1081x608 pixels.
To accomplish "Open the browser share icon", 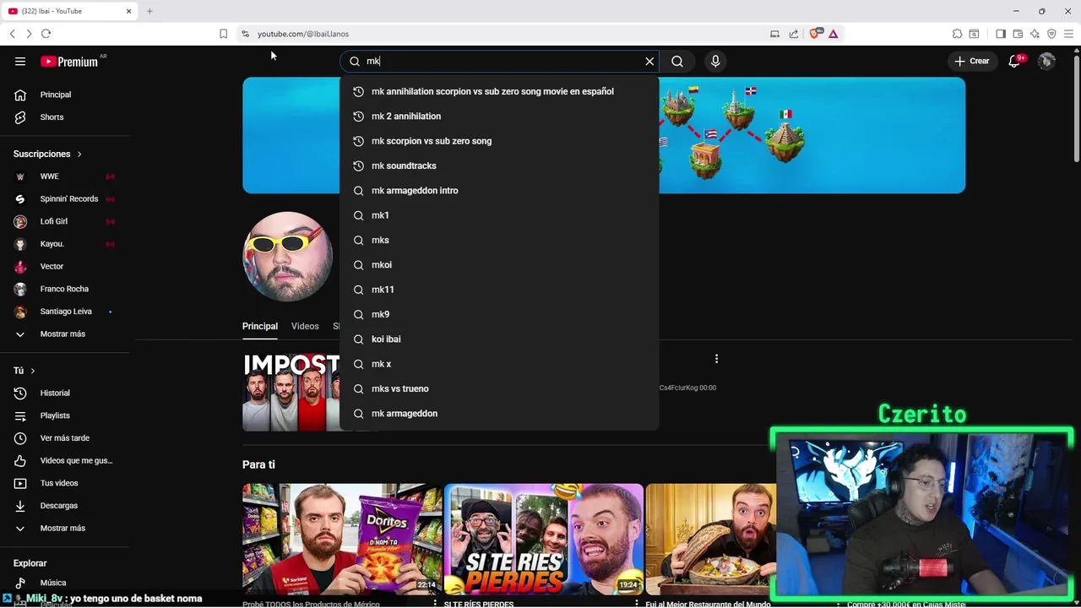I will (x=794, y=34).
